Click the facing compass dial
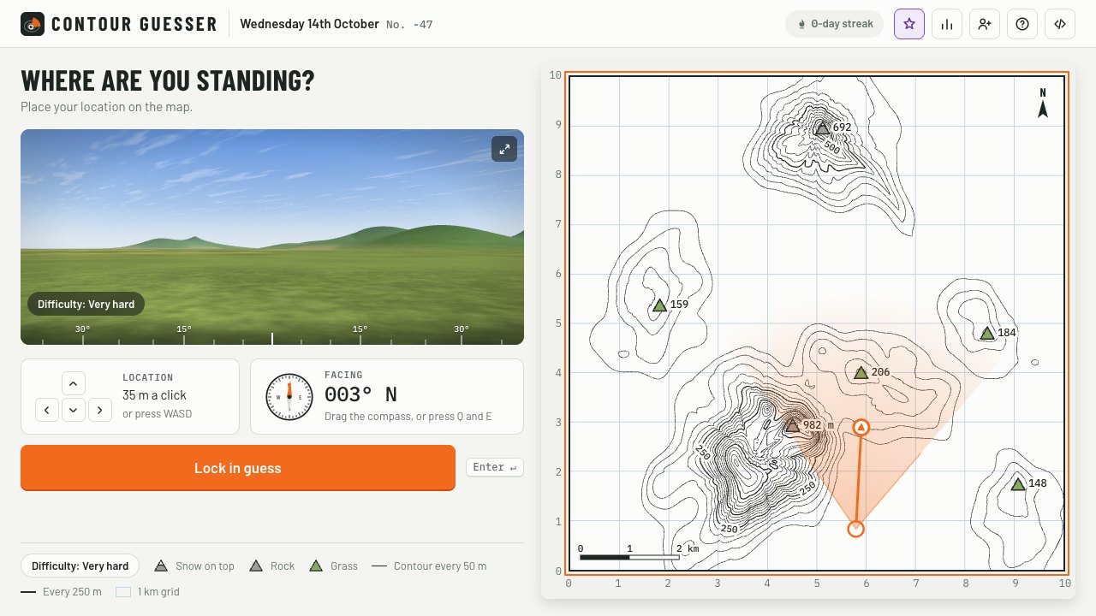The width and height of the screenshot is (1096, 616). 289,397
